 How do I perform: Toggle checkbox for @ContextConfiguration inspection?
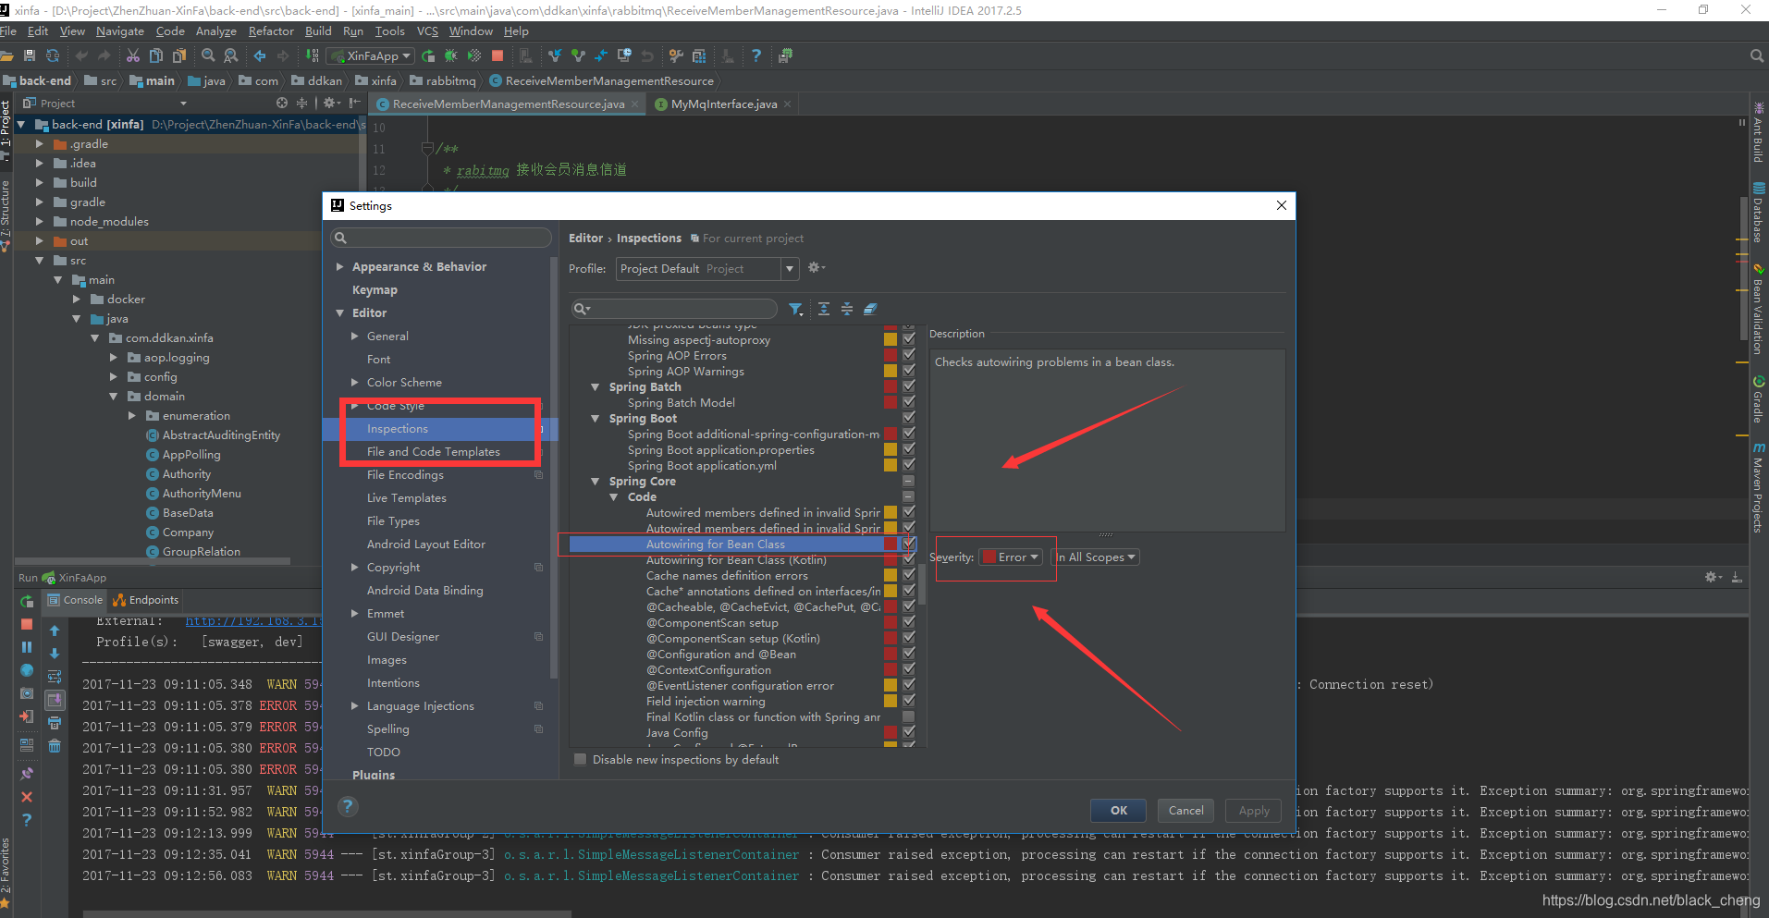909,669
